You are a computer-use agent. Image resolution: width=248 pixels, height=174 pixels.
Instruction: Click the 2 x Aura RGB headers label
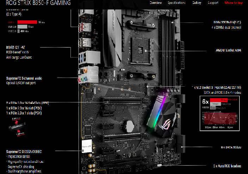coord(227,166)
